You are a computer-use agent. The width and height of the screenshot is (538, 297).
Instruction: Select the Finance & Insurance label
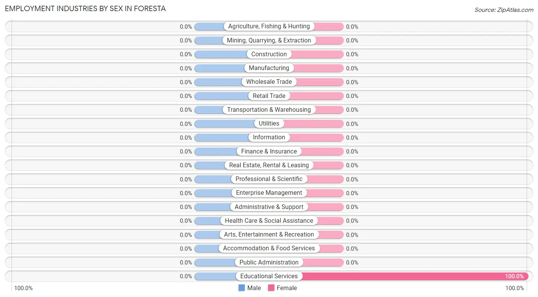coord(269,151)
